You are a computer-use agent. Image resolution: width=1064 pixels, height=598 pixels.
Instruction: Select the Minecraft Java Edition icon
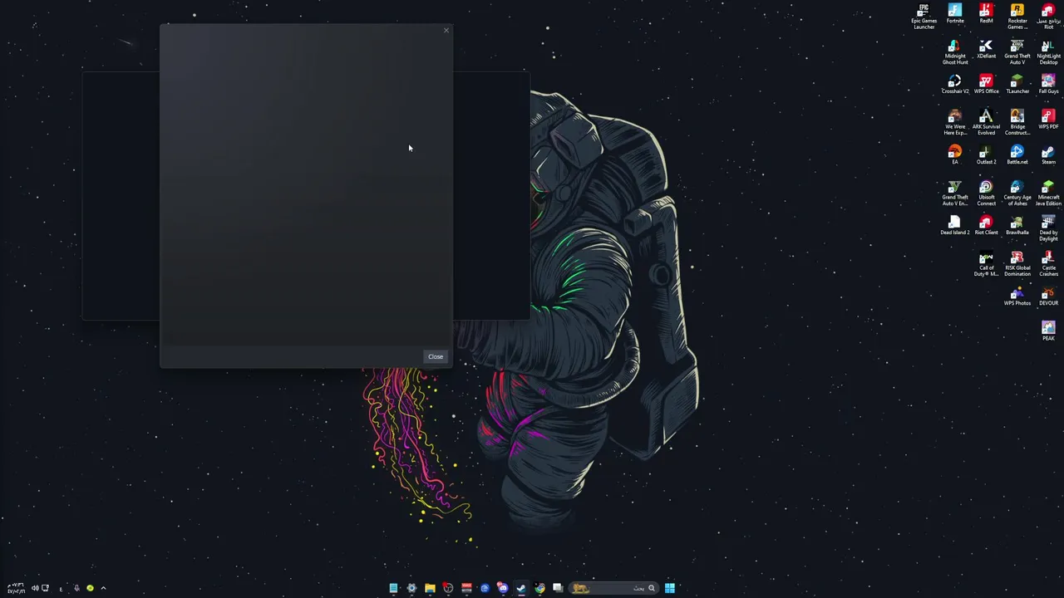(x=1048, y=194)
